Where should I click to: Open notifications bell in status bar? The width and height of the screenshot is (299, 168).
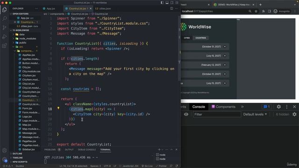coord(177,166)
